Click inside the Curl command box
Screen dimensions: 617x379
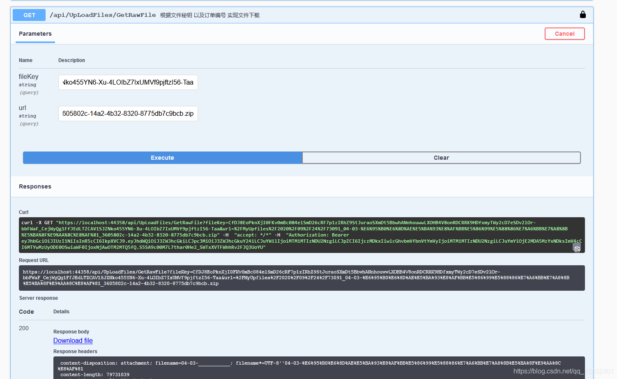click(x=302, y=235)
